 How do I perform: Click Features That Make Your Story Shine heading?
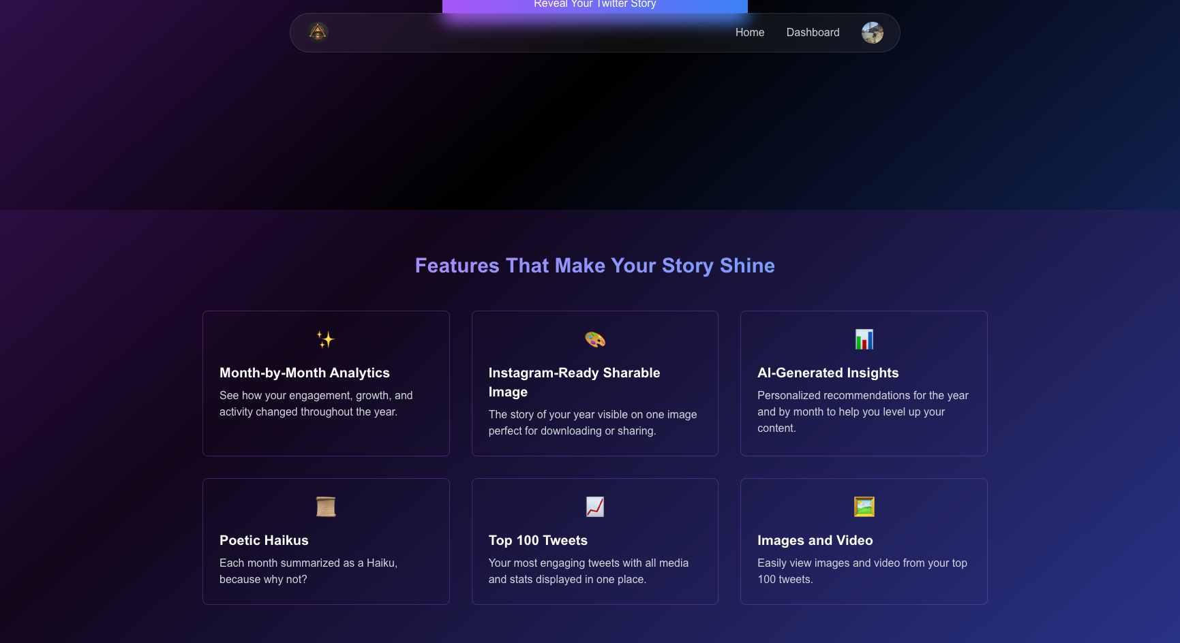pyautogui.click(x=595, y=266)
